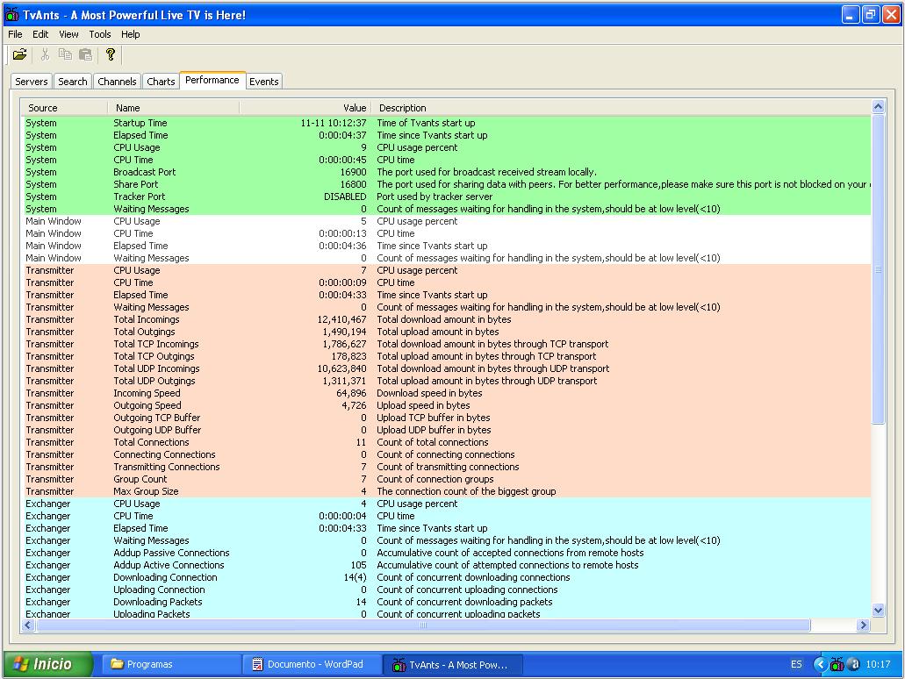Select the Total Connections row
Screen dimensions: 905x679
click(446, 442)
